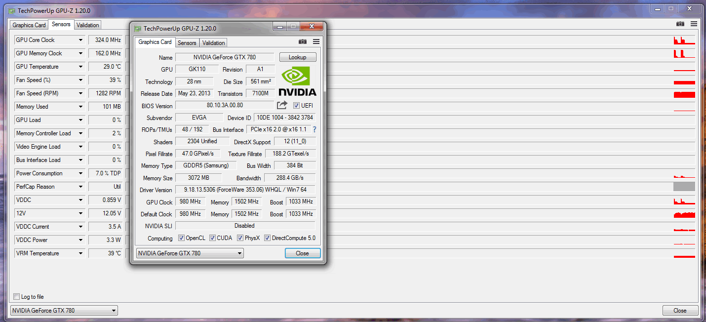Toggle the PhysX checkbox
The width and height of the screenshot is (706, 322).
(x=240, y=238)
